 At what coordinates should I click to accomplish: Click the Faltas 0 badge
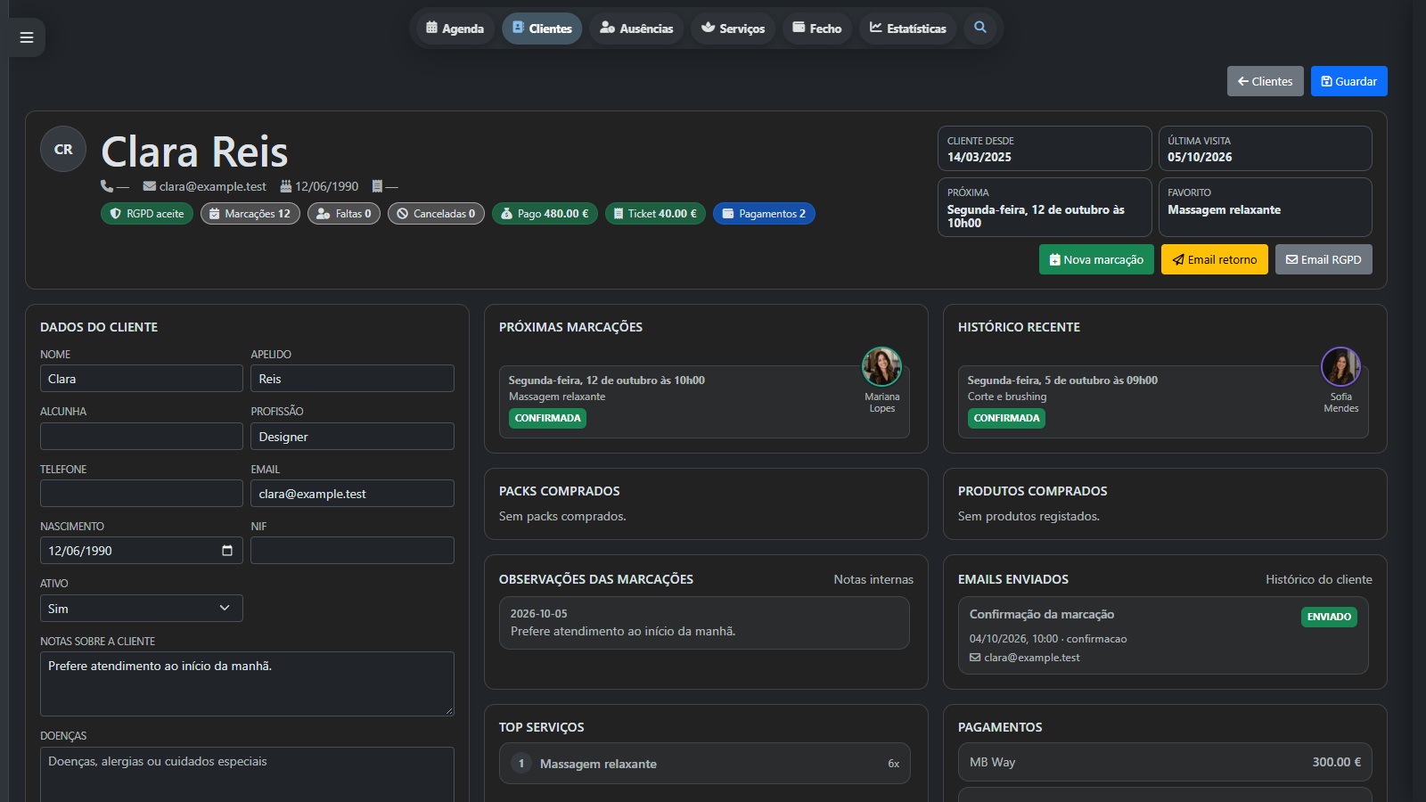(x=344, y=214)
